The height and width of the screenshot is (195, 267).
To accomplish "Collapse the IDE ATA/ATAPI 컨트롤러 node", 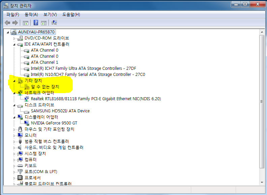I will pyautogui.click(x=14, y=45).
